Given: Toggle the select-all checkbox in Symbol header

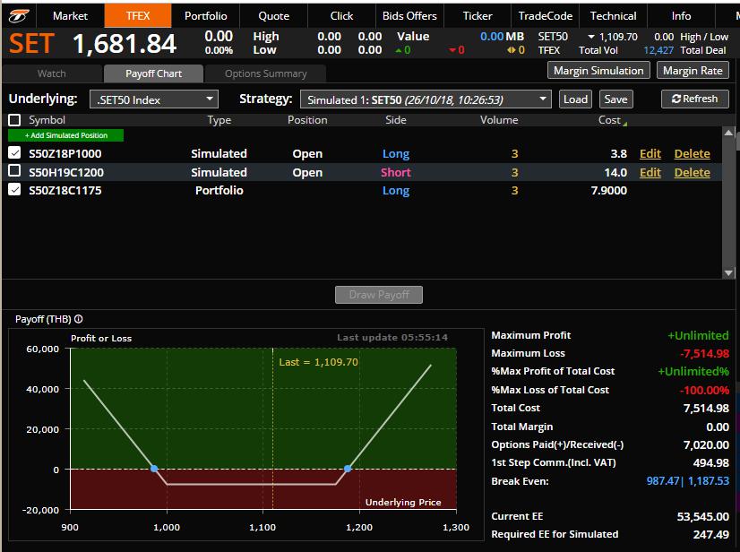Looking at the screenshot, I should tap(14, 120).
